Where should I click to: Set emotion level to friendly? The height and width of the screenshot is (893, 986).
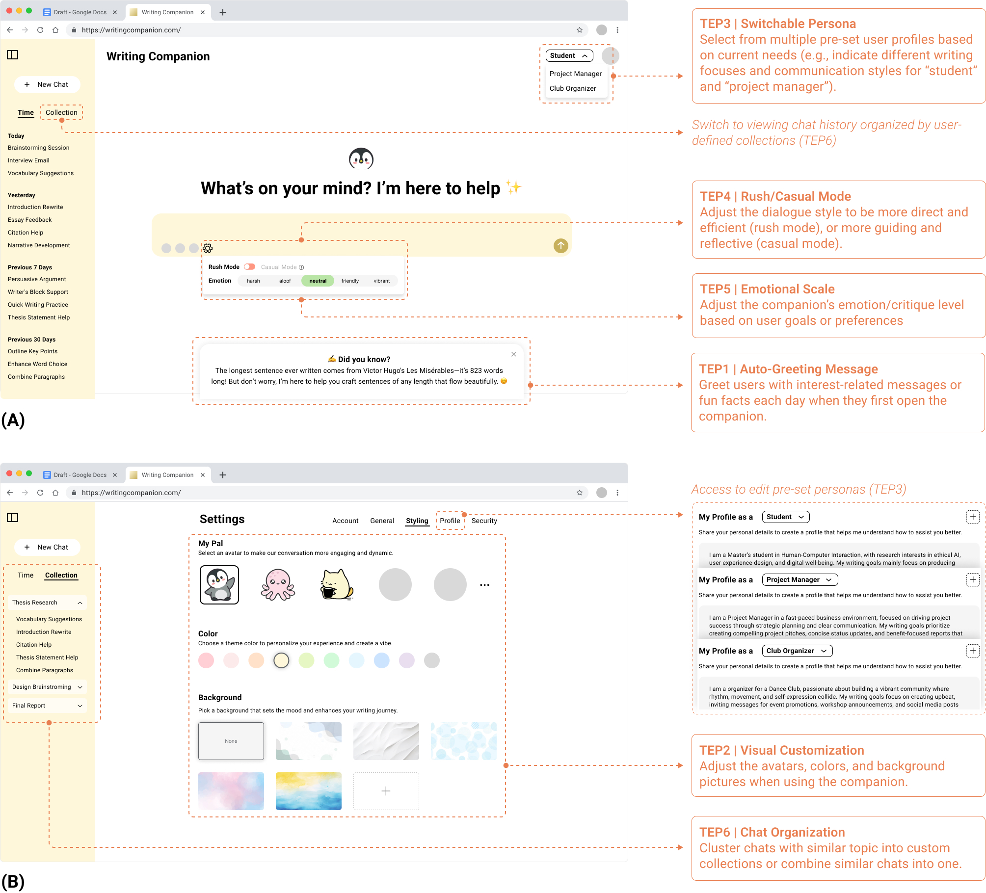click(350, 281)
